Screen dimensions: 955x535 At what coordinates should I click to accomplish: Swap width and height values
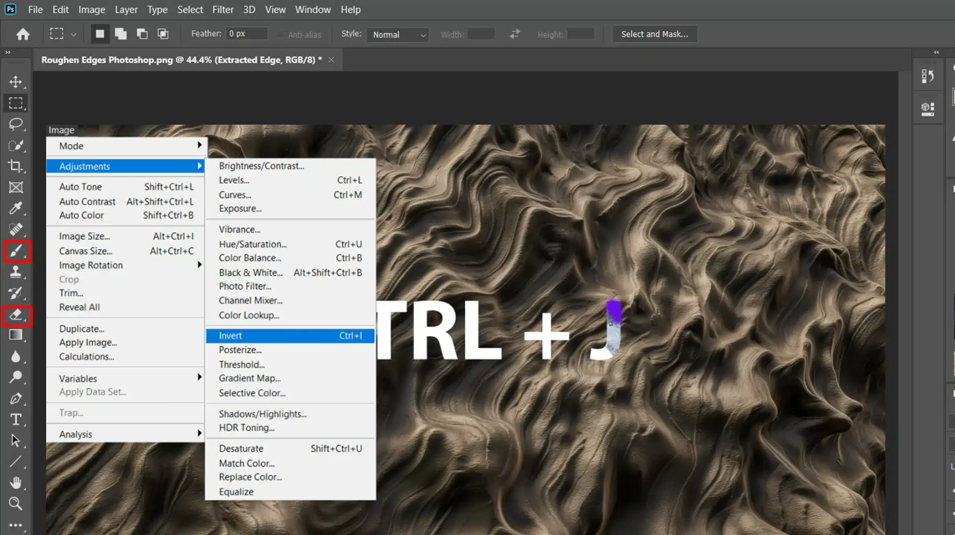pos(515,34)
